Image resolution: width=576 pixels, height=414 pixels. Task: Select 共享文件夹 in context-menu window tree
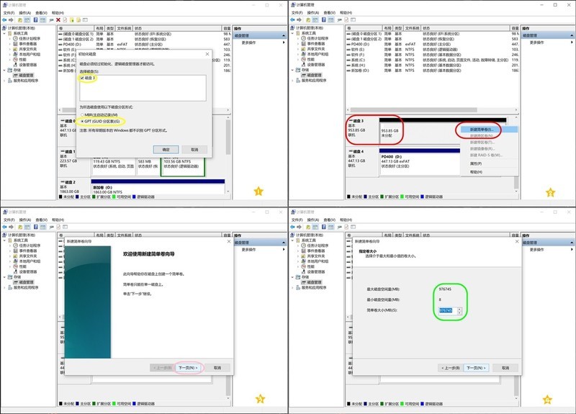(x=316, y=49)
